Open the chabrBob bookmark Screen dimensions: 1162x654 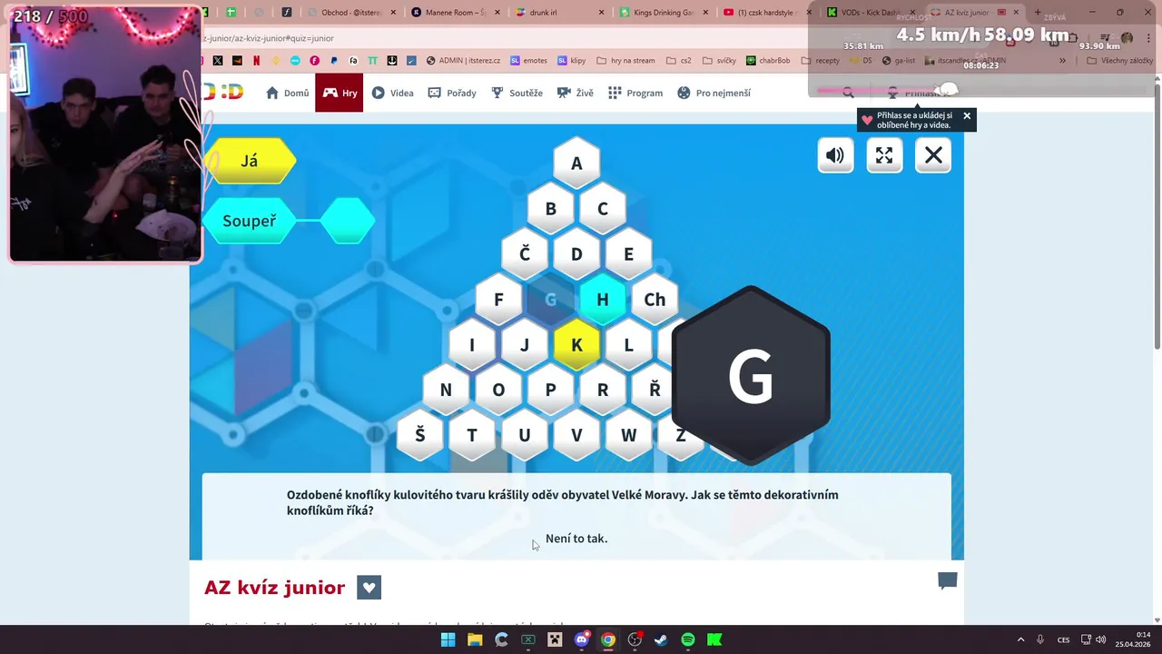(768, 61)
